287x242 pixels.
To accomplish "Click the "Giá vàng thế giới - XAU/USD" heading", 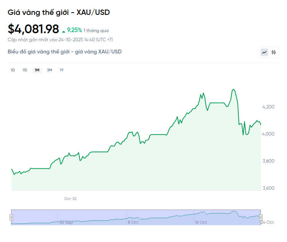I will [59, 12].
